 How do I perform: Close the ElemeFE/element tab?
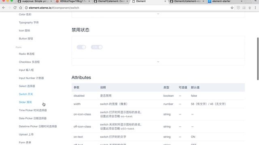[x=127, y=1]
